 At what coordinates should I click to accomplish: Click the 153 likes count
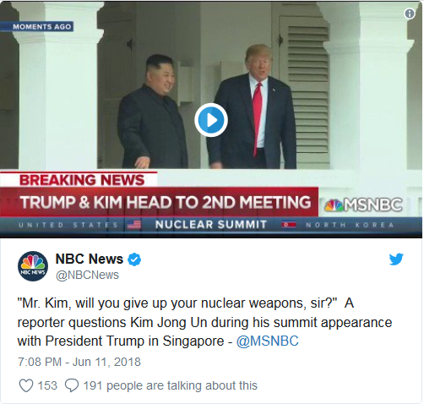(47, 385)
